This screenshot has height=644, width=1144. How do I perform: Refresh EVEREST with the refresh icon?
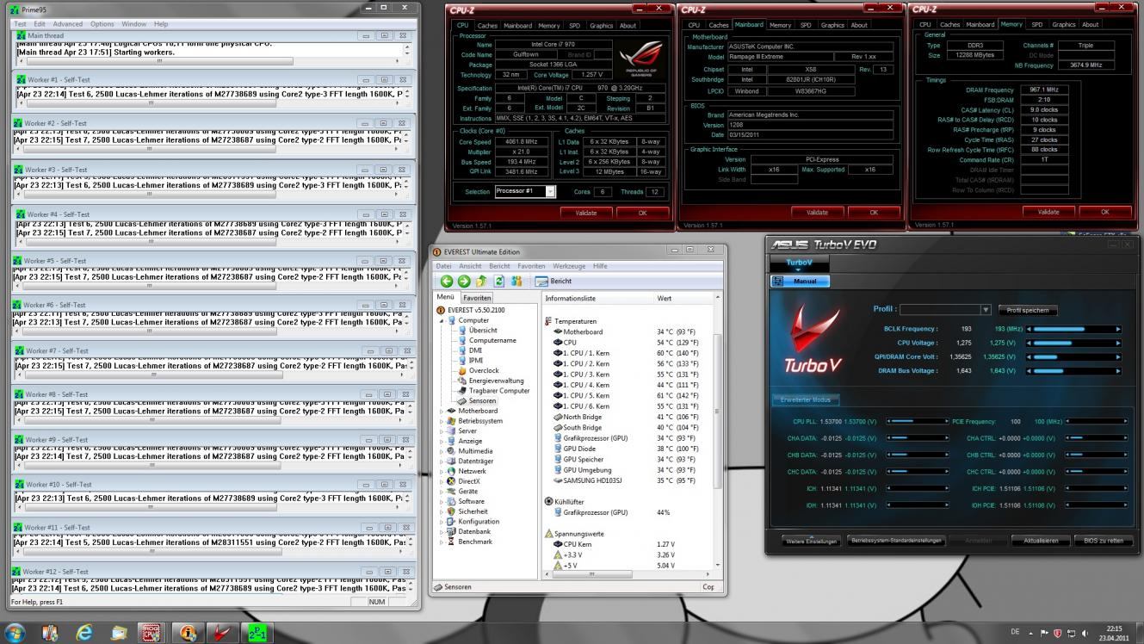(498, 282)
